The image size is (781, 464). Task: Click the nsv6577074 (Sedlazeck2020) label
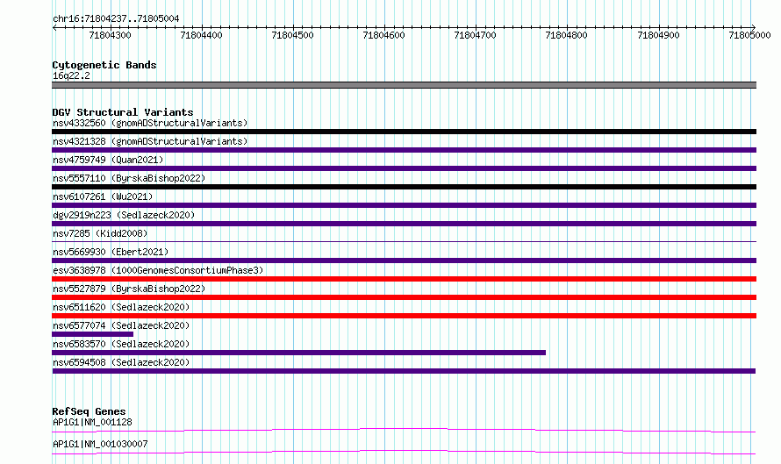121,325
